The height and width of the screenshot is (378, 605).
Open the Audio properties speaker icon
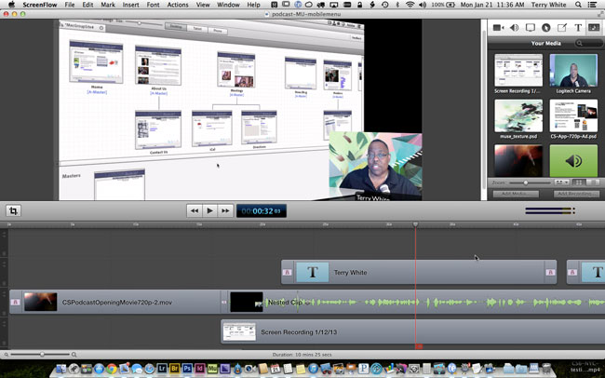514,28
